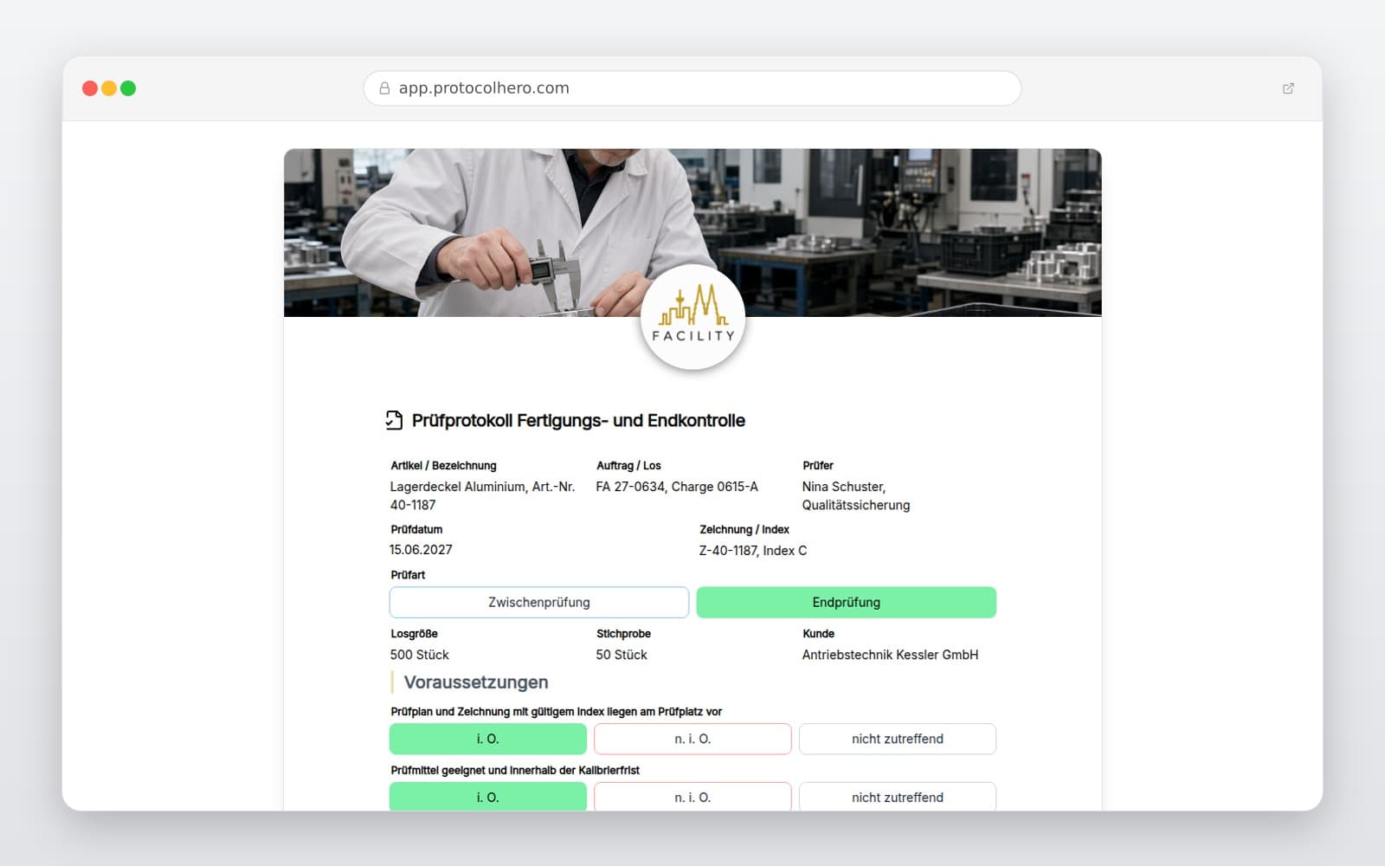
Task: Click the Losgröße value 500 Stück
Action: pyautogui.click(x=420, y=655)
